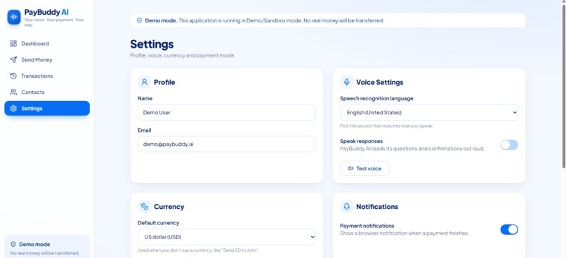Open the Contacts page
This screenshot has width=566, height=258.
[x=47, y=93]
